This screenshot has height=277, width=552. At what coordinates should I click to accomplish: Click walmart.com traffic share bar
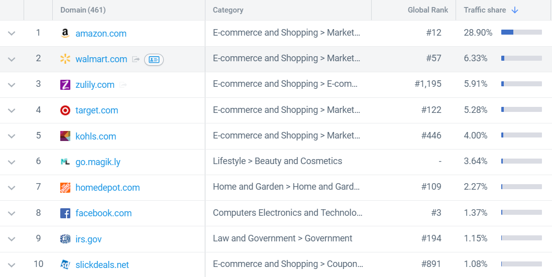[521, 58]
